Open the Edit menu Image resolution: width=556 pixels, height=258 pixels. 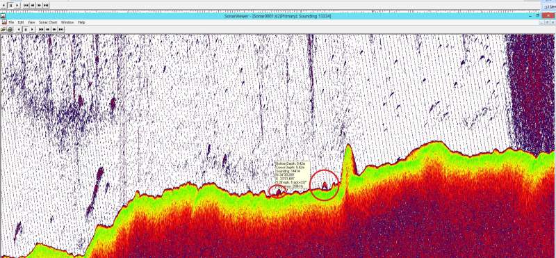click(21, 22)
